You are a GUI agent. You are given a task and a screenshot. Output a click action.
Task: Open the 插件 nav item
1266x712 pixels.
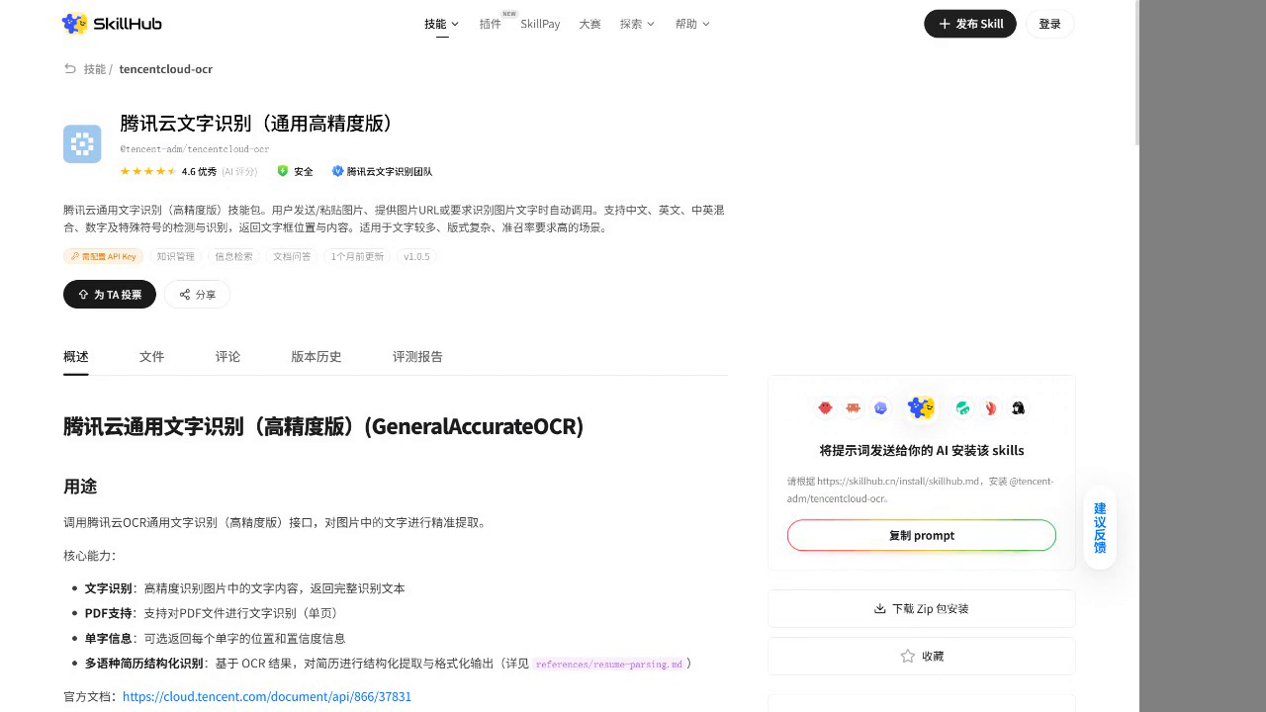point(491,24)
